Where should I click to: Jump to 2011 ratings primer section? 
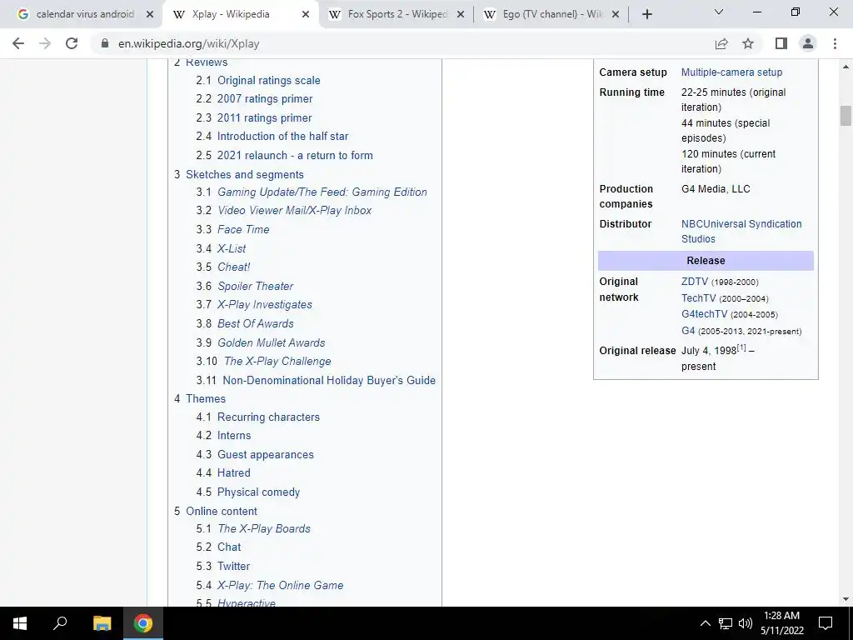tap(264, 118)
